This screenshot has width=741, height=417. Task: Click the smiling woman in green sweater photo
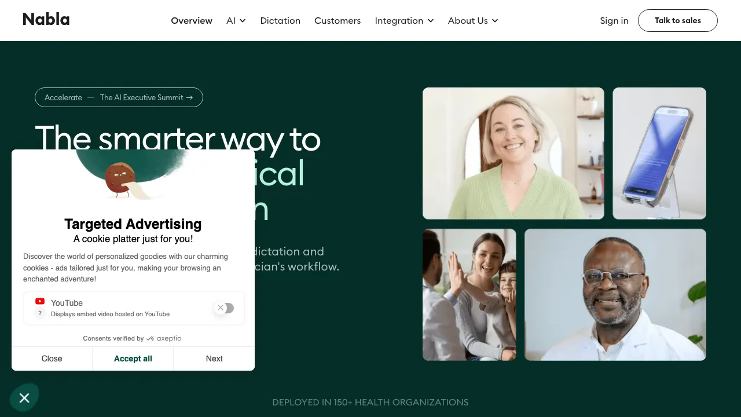tap(513, 153)
